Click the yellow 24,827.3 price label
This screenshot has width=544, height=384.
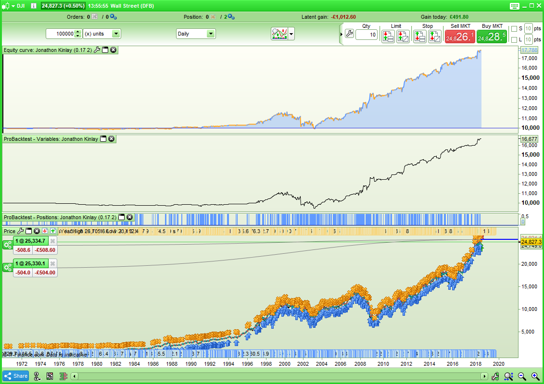coord(531,242)
